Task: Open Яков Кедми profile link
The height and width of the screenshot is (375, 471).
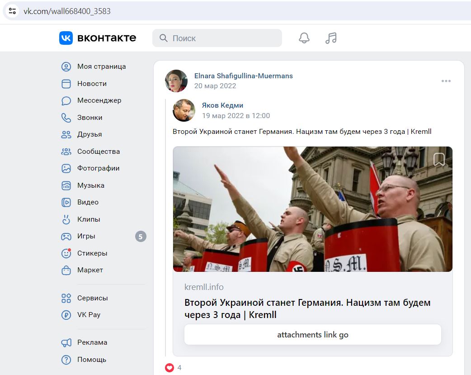Action: 222,105
